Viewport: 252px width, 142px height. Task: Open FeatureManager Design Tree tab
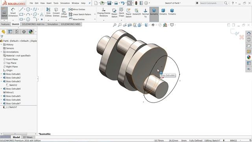pos(4,32)
